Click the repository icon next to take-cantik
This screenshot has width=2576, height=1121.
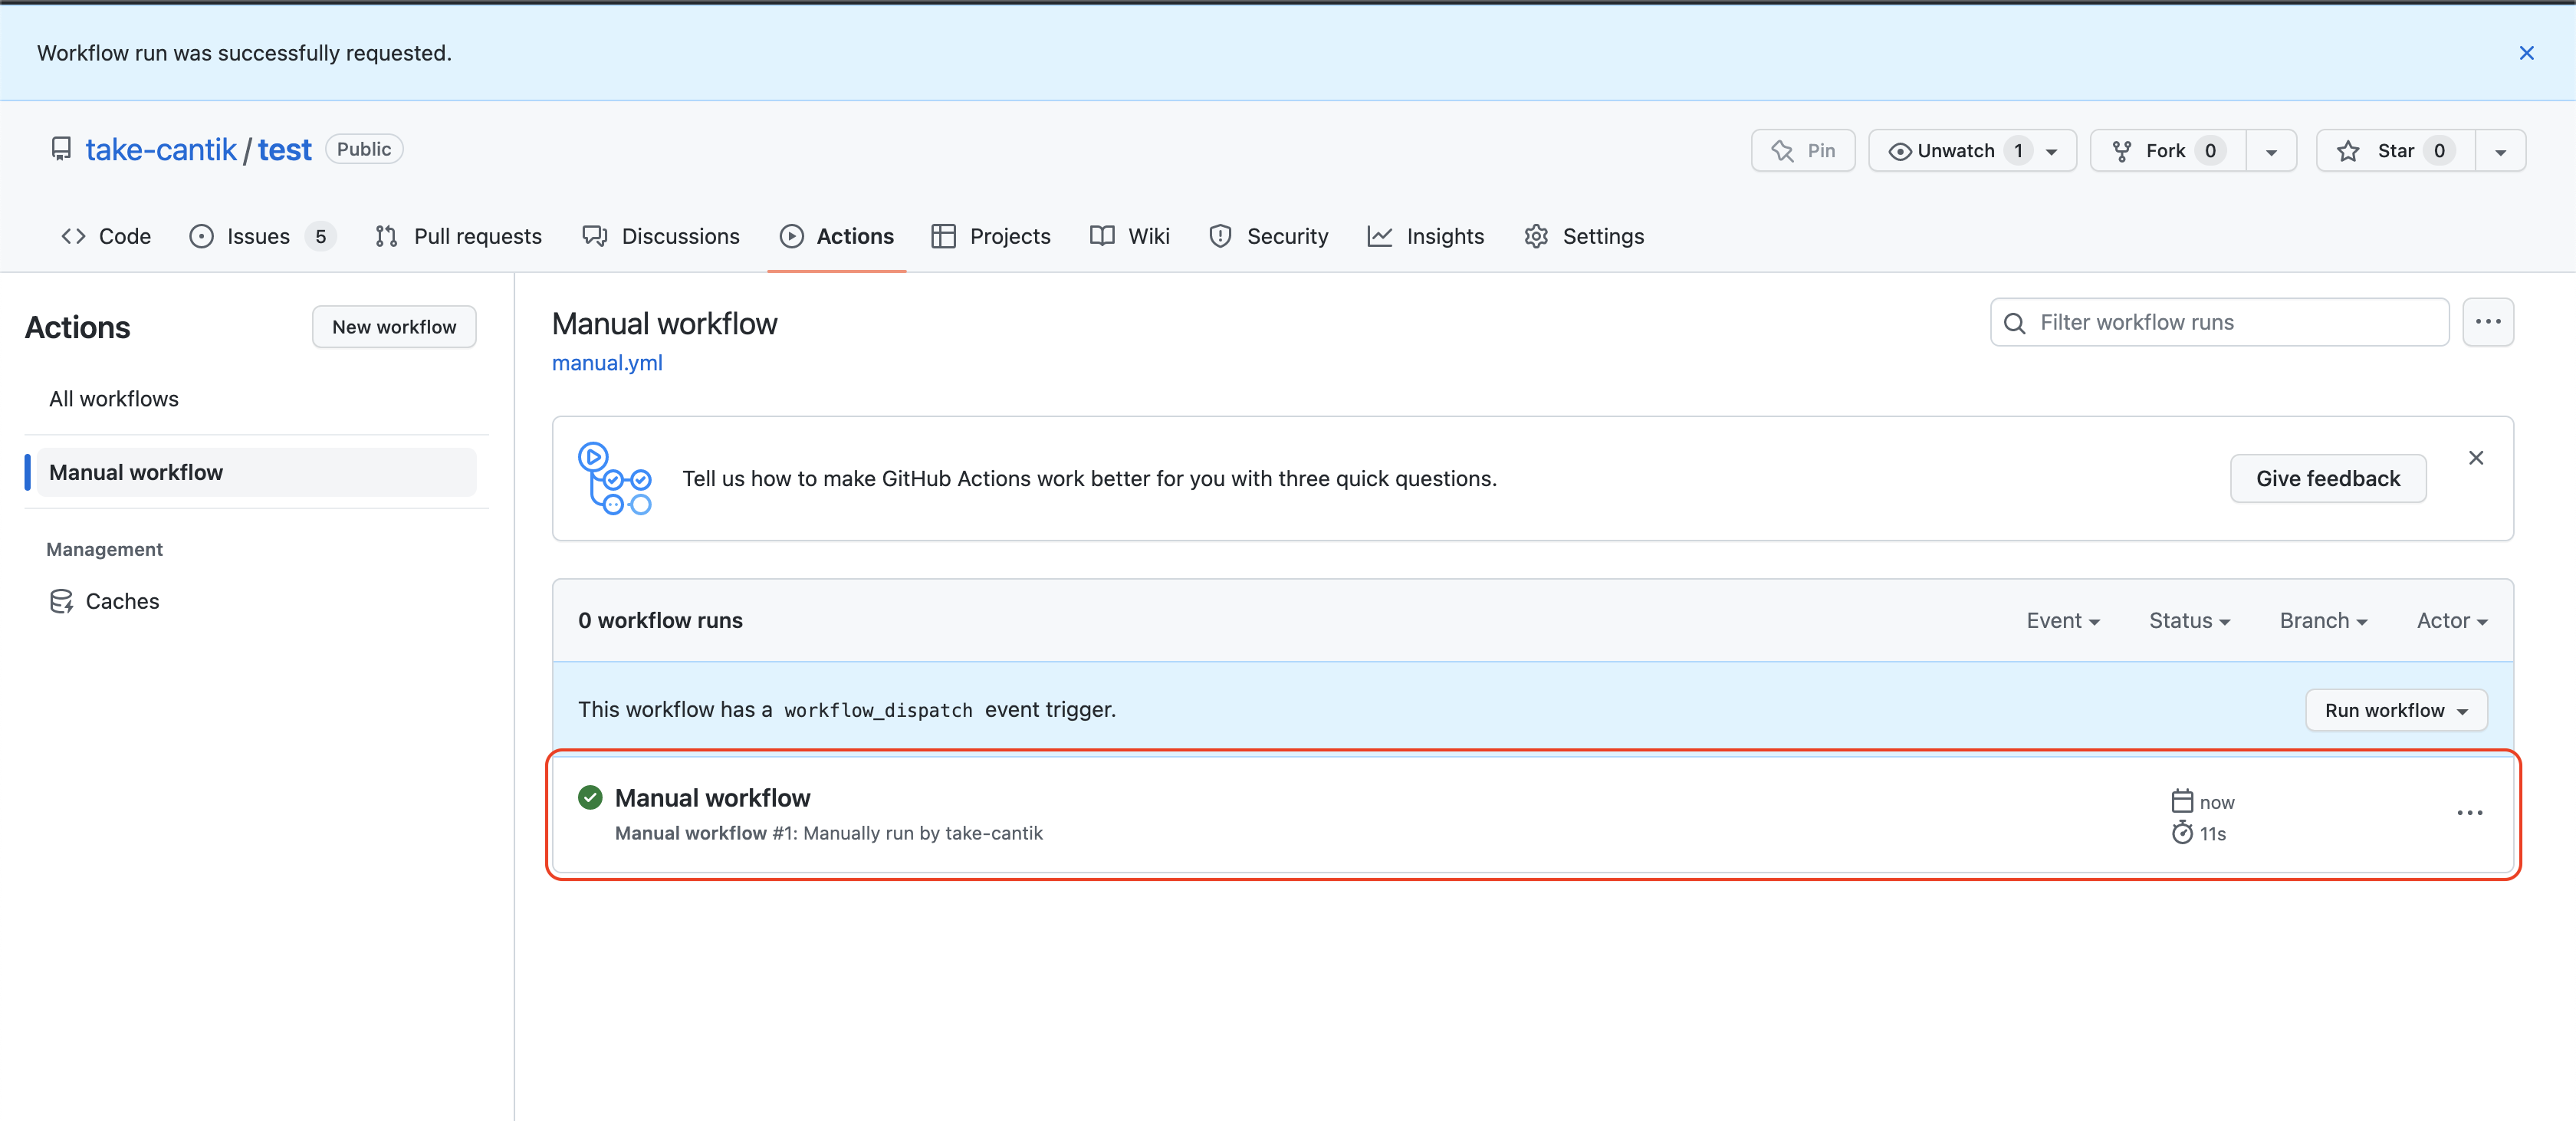(x=61, y=149)
